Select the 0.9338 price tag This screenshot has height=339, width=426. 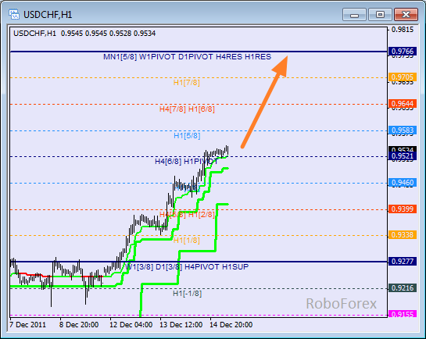(403, 235)
